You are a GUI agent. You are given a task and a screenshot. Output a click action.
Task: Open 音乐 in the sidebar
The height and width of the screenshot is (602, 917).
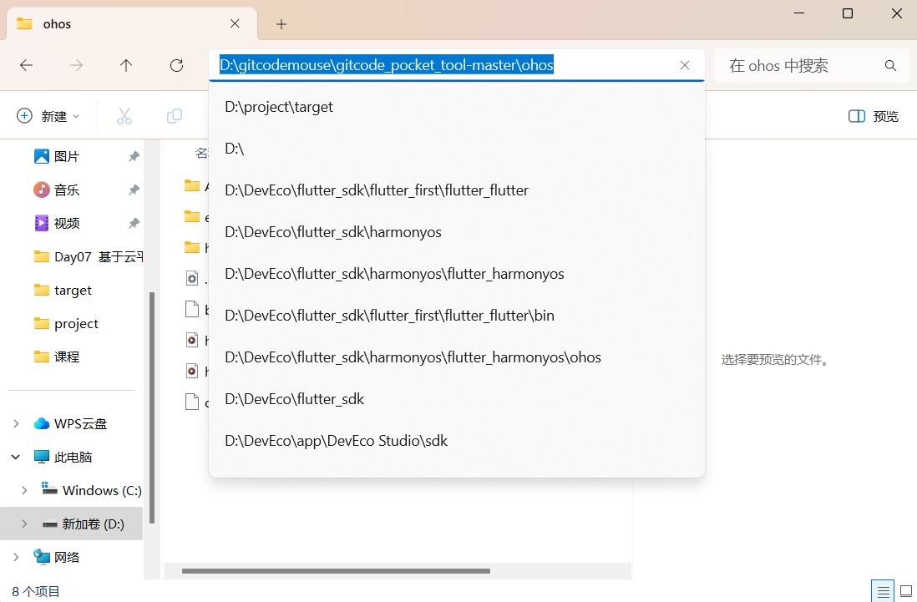click(x=66, y=190)
